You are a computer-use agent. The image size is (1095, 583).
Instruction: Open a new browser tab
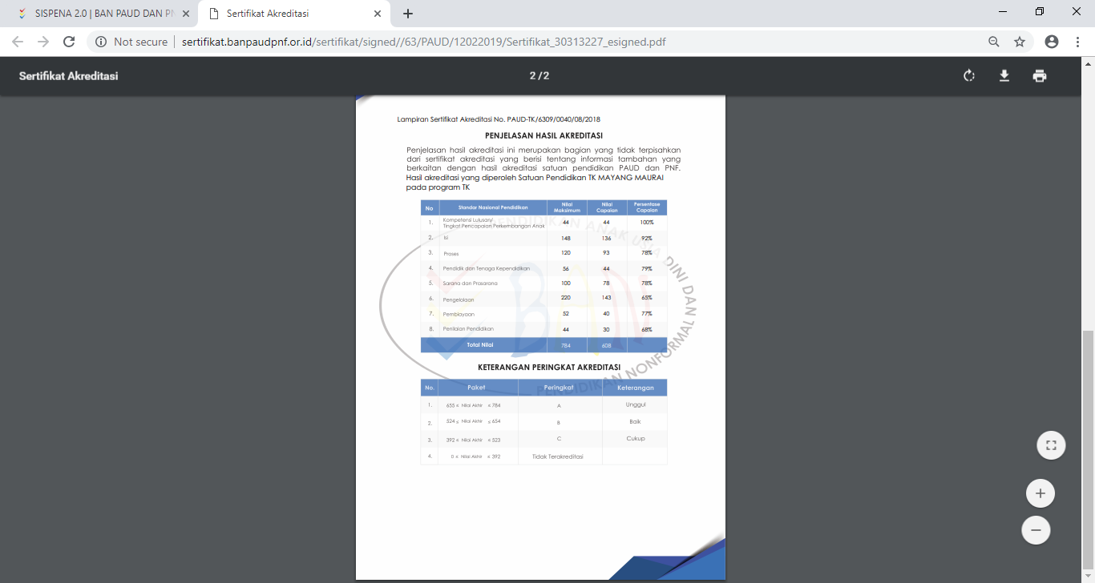coord(408,14)
